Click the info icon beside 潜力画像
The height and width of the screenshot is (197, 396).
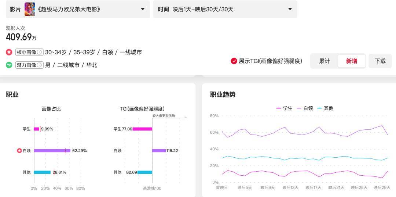39,65
